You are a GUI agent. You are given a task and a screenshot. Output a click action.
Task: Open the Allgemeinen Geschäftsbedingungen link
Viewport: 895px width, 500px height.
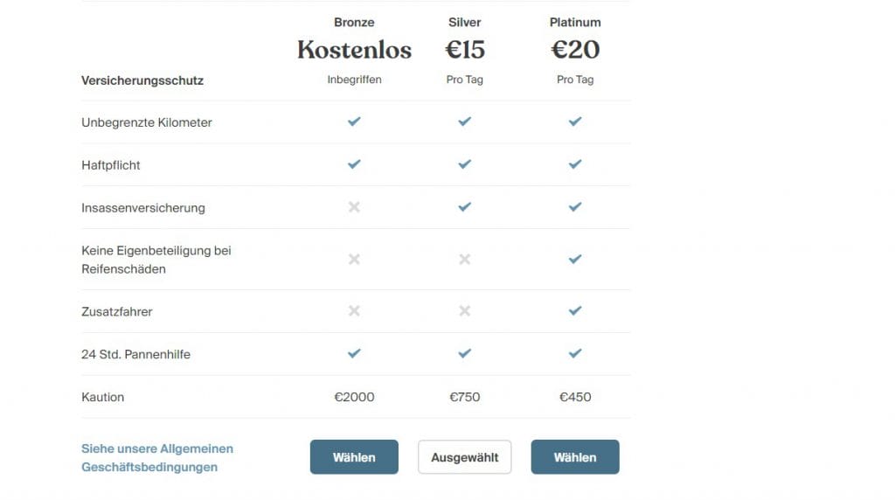tap(157, 458)
